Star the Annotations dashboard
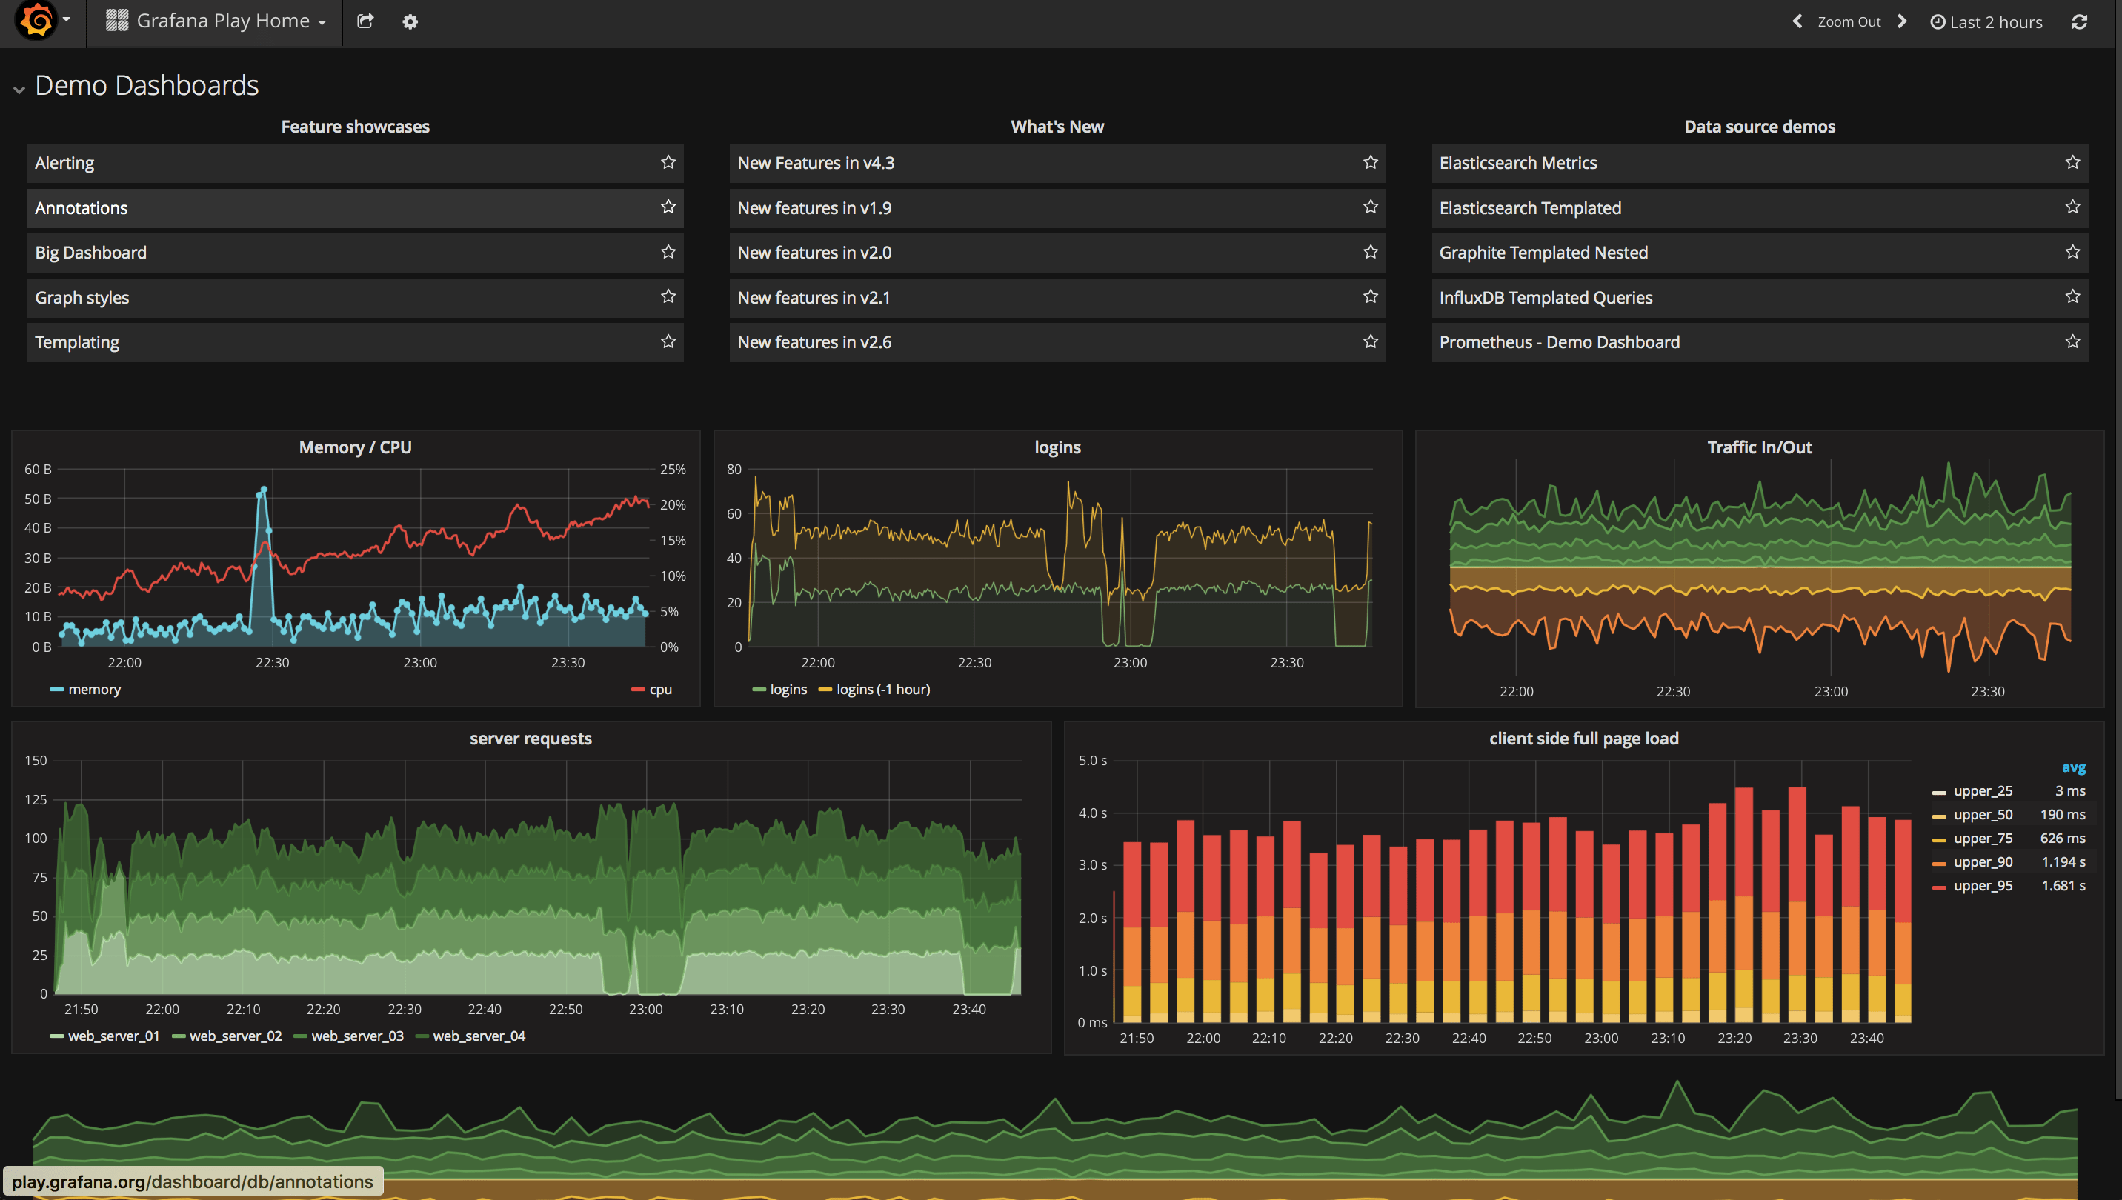The image size is (2122, 1200). click(668, 207)
